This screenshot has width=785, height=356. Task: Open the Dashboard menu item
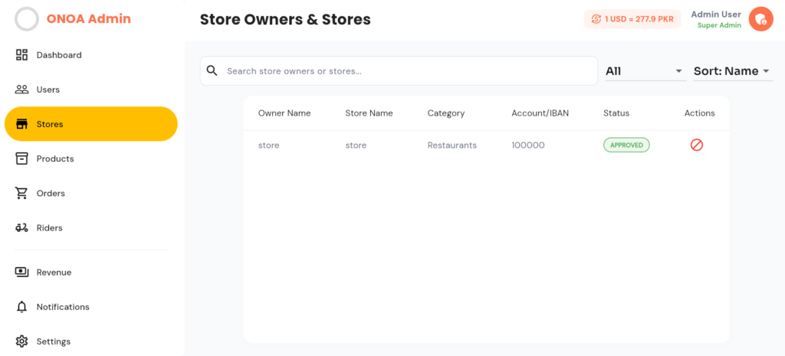pos(91,55)
